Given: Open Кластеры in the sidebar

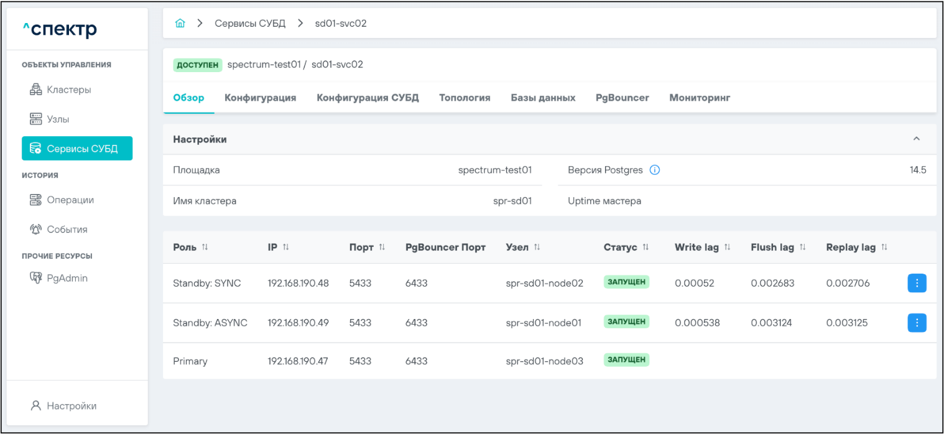Looking at the screenshot, I should pos(68,90).
